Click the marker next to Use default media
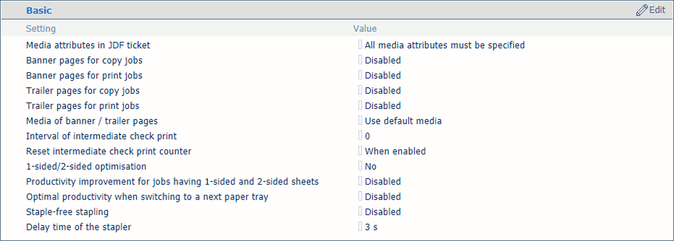The height and width of the screenshot is (241, 674). pyautogui.click(x=360, y=121)
